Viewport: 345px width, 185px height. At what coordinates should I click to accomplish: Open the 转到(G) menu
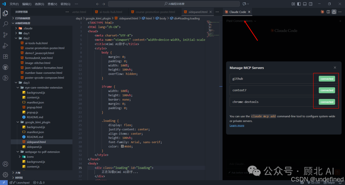pyautogui.click(x=65, y=4)
